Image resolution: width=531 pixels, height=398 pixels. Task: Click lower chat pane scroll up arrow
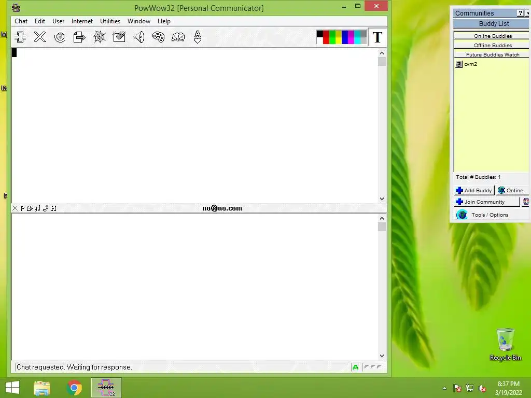pos(382,218)
